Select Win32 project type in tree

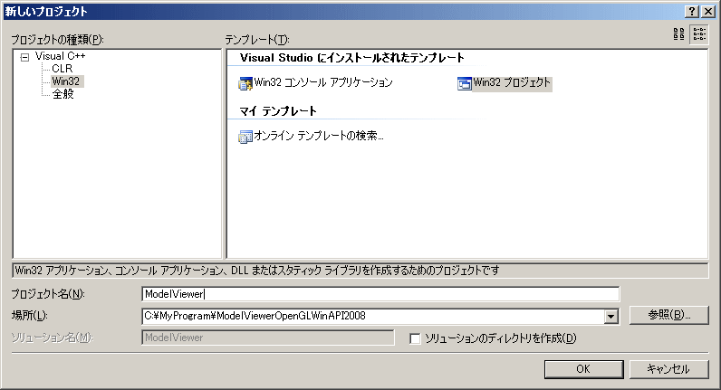point(66,81)
